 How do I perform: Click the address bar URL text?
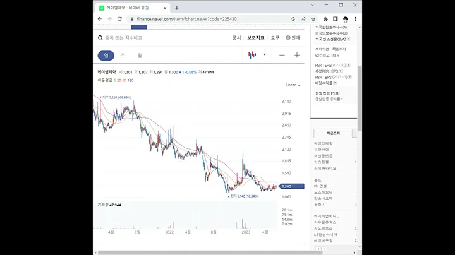click(x=186, y=19)
